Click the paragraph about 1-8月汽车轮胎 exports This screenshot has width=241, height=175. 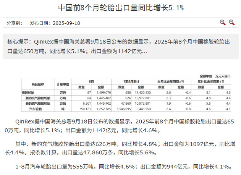(x=123, y=167)
